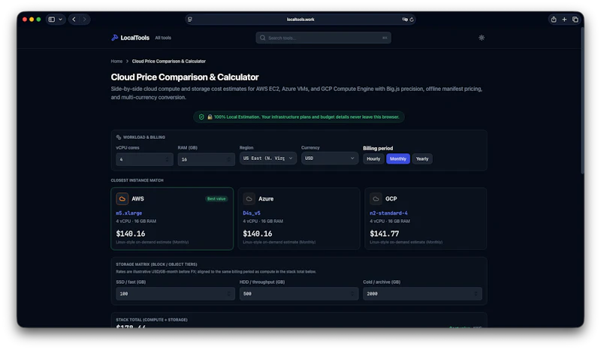Image resolution: width=601 pixels, height=350 pixels.
Task: Go back with Safari back arrow
Action: point(74,20)
